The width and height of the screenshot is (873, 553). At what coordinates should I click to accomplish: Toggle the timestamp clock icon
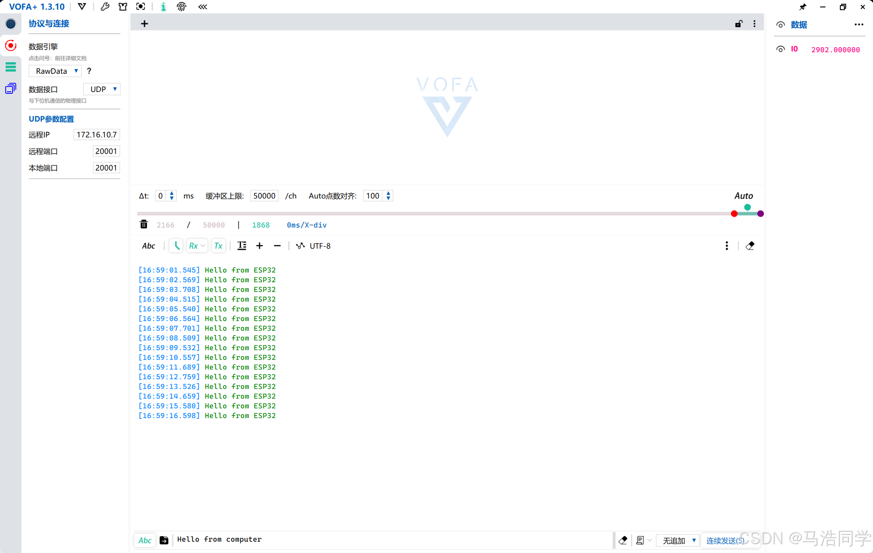point(176,246)
